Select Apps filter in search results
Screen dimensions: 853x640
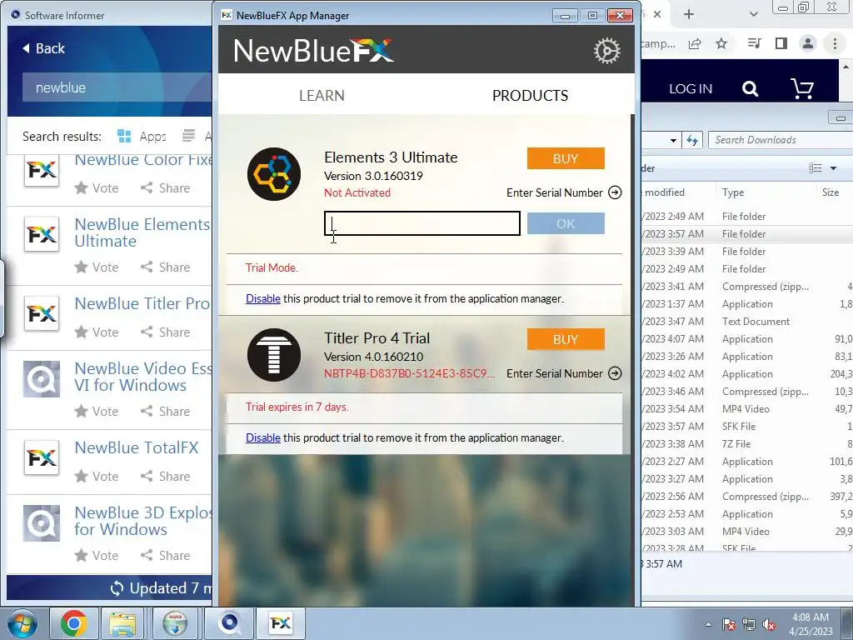tap(142, 136)
